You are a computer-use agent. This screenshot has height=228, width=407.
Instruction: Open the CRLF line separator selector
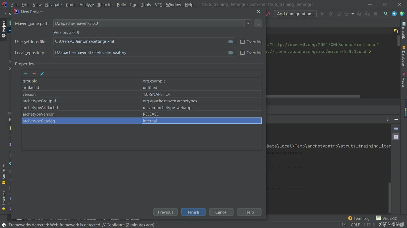[x=355, y=225]
